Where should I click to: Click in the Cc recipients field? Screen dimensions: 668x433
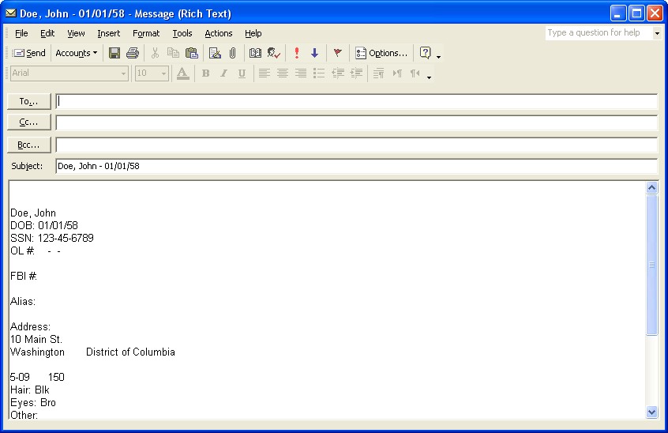pyautogui.click(x=357, y=122)
